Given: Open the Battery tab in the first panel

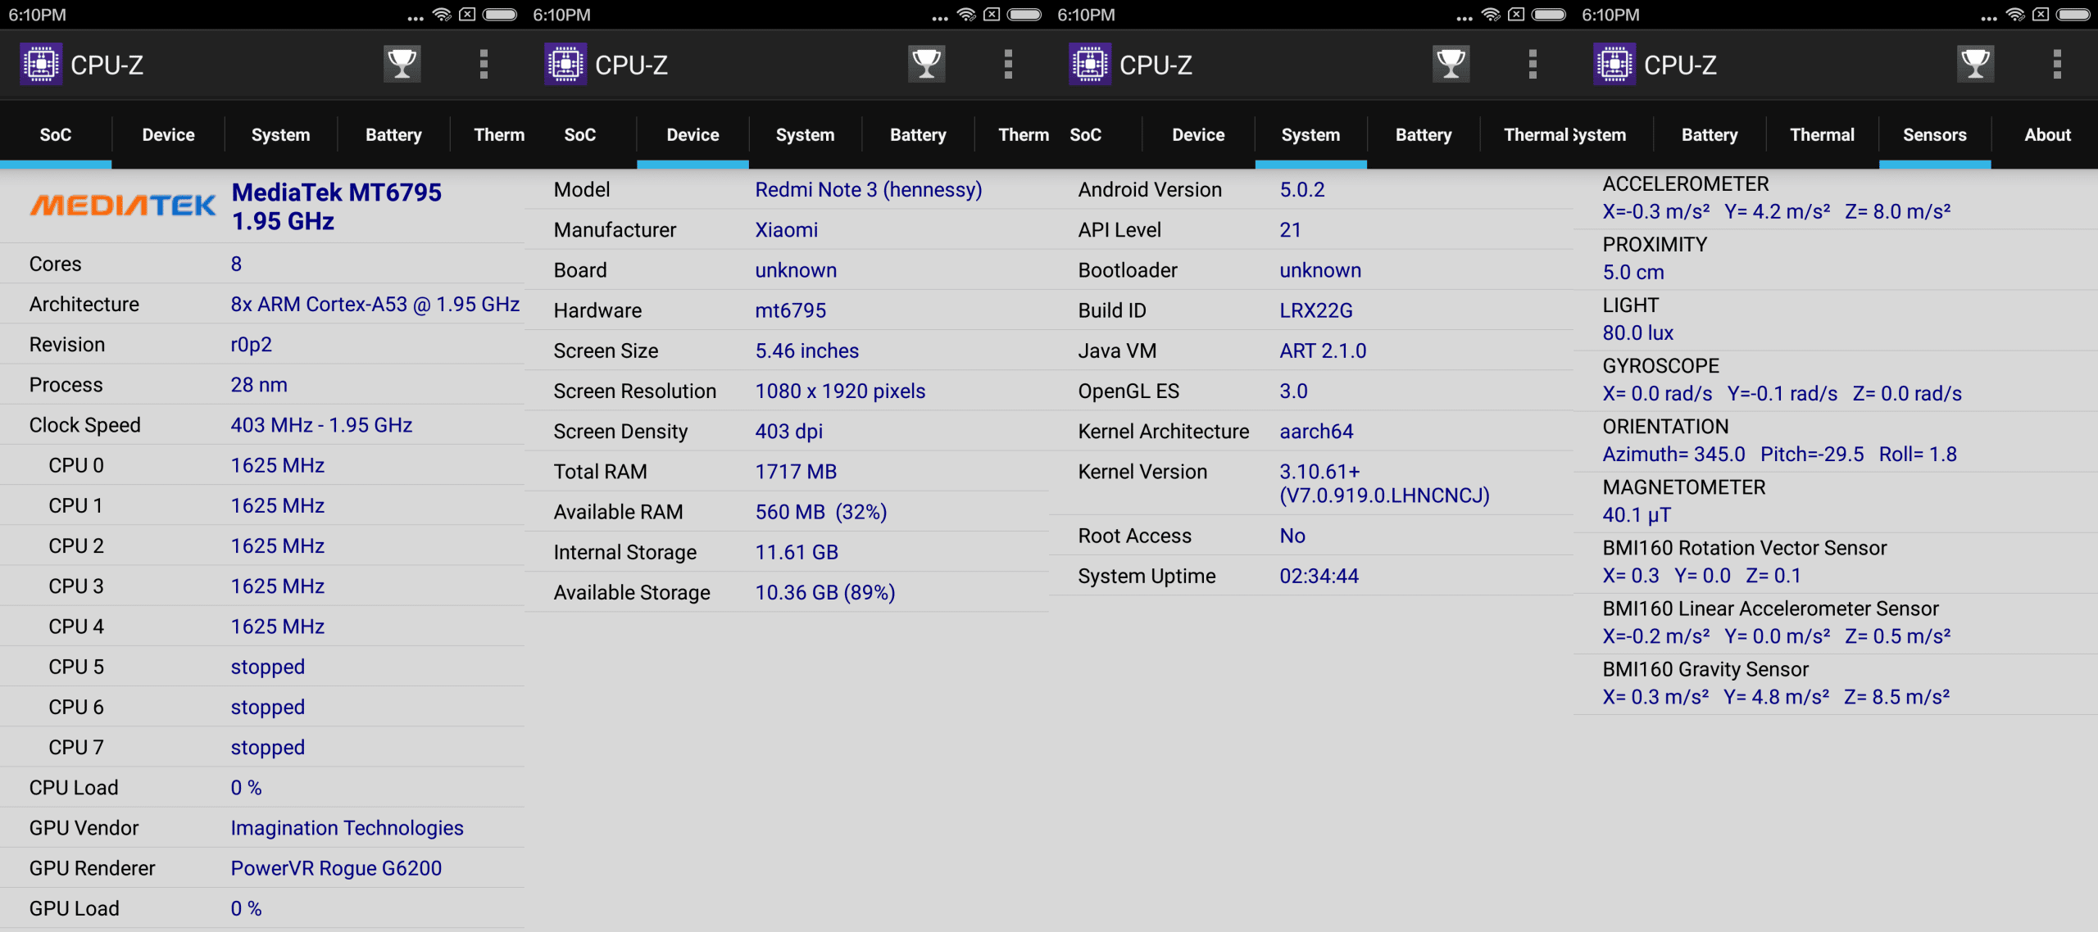Looking at the screenshot, I should click(x=393, y=135).
